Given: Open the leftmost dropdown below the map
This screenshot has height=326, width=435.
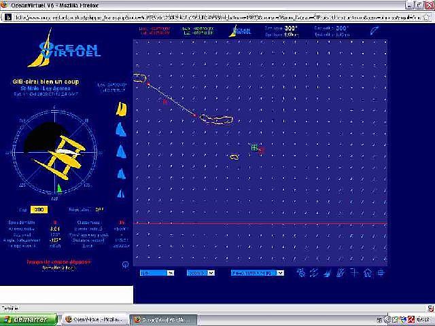Looking at the screenshot, I should coord(156,273).
